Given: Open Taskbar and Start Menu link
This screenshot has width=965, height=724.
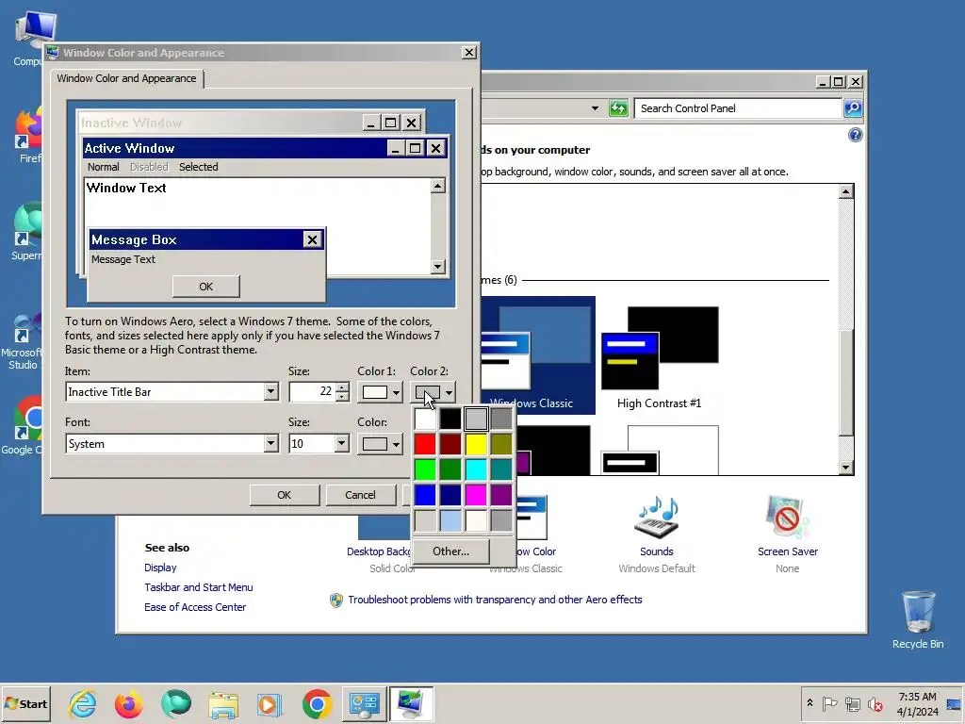Looking at the screenshot, I should point(198,587).
